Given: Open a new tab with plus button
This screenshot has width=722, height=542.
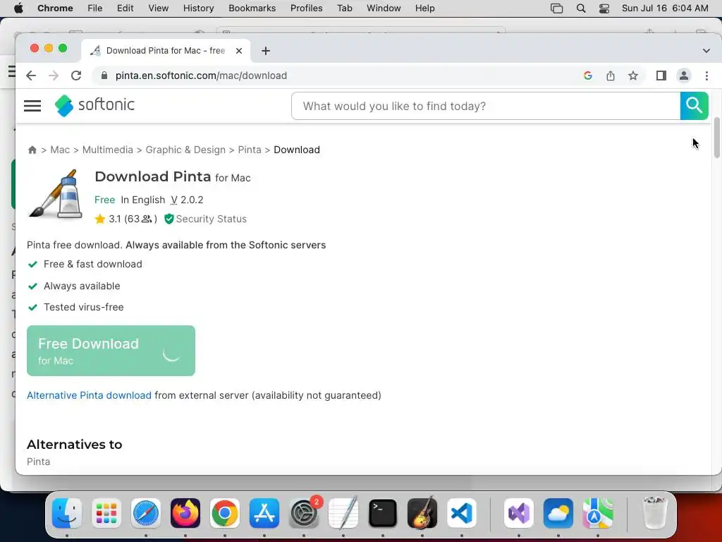Looking at the screenshot, I should (x=266, y=51).
